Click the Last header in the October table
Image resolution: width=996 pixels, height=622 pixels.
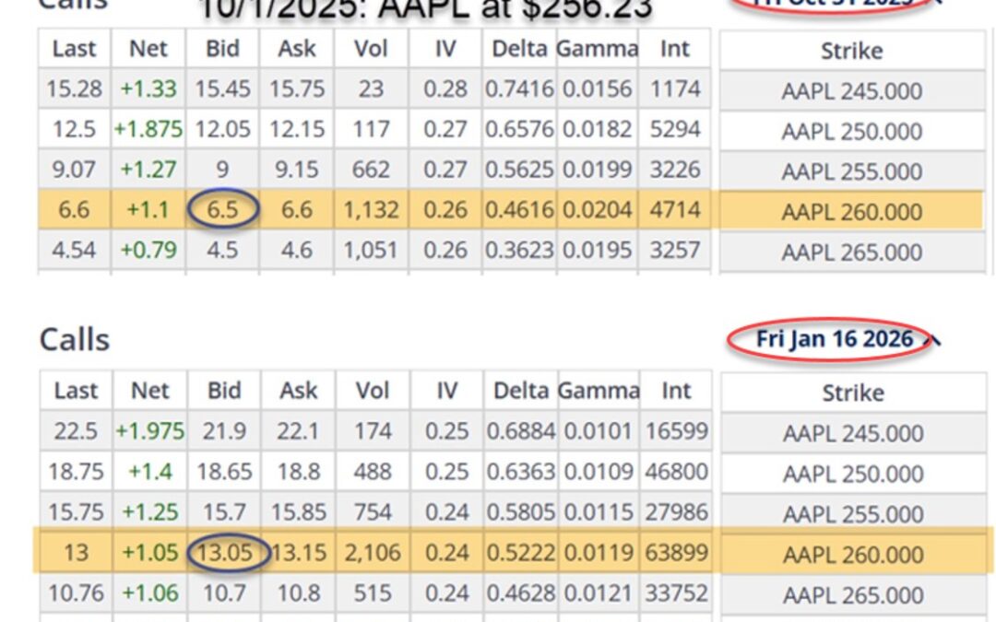(75, 49)
